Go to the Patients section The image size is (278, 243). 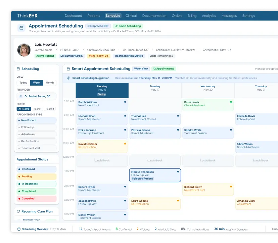[x=94, y=16]
